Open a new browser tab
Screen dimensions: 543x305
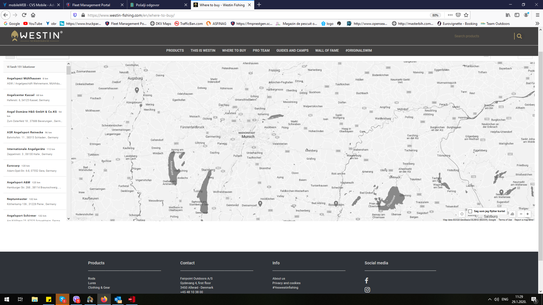pos(259,5)
